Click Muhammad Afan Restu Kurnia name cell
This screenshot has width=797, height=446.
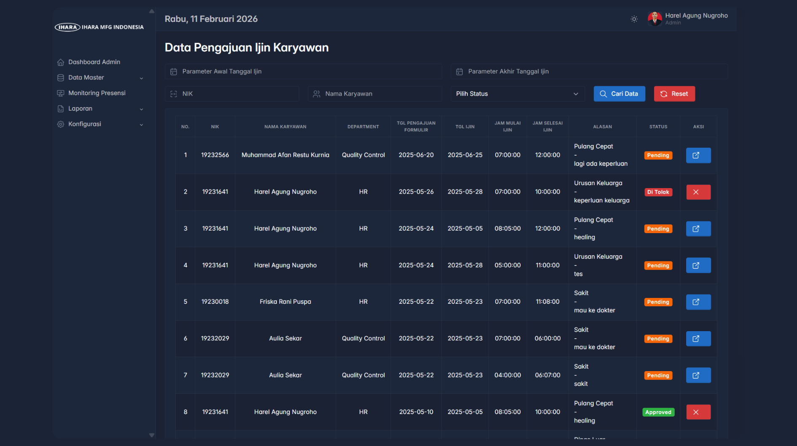(x=285, y=155)
